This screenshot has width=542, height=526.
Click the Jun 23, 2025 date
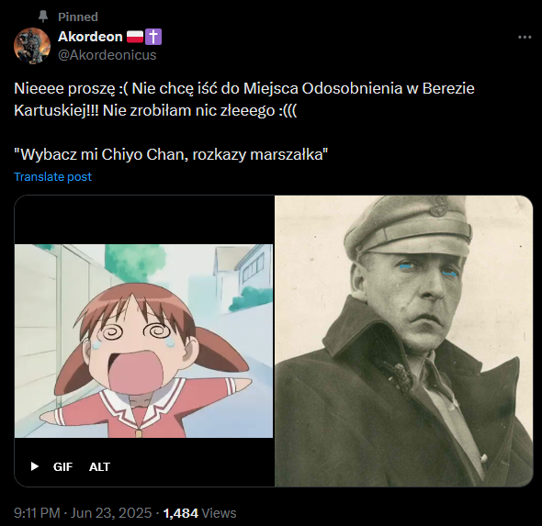point(111,513)
